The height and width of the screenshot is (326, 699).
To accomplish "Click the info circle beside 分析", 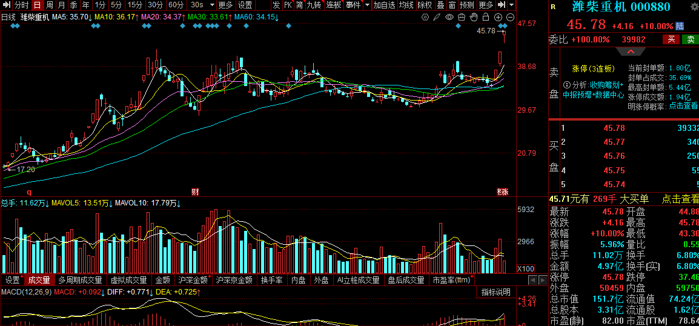I will tap(566, 85).
